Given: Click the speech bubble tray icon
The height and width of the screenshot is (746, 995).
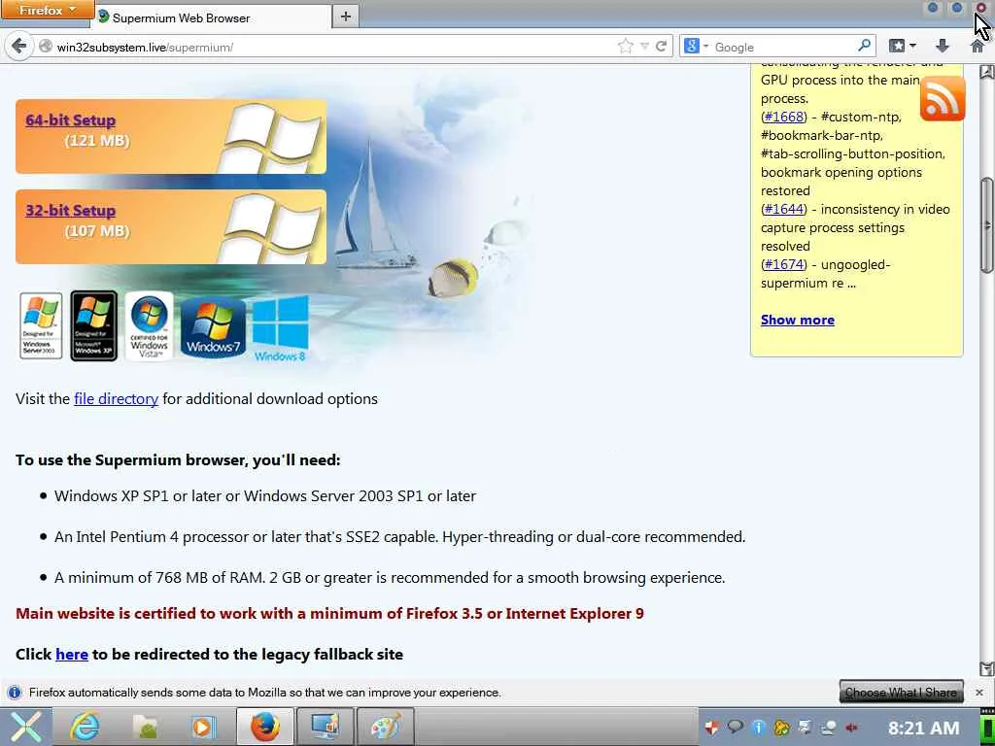Looking at the screenshot, I should tap(736, 727).
